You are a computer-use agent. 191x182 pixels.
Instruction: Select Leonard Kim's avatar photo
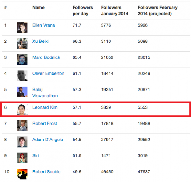pos(22,110)
